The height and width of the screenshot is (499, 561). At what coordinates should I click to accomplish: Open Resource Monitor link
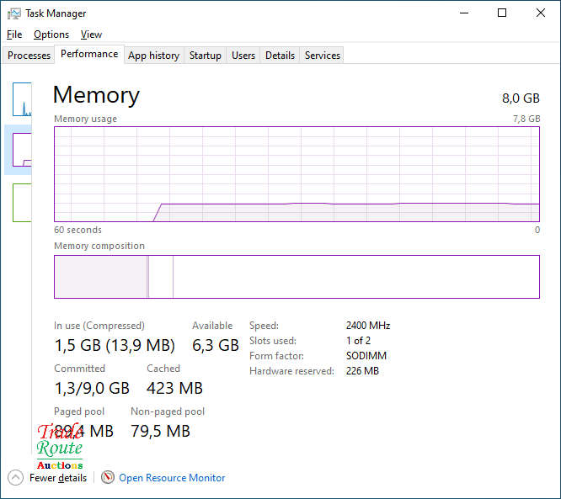(x=172, y=478)
